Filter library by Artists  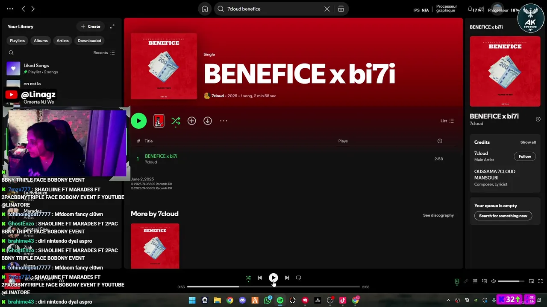(62, 41)
